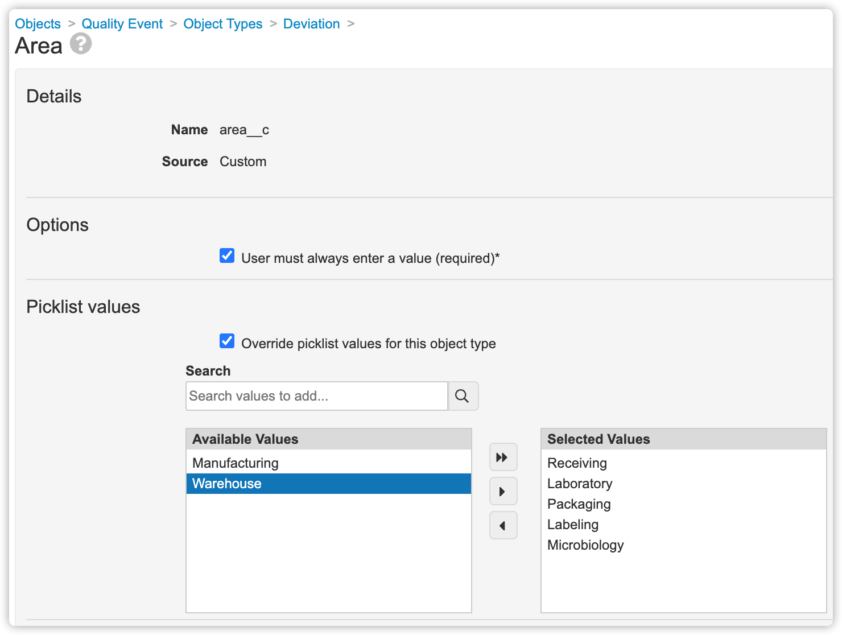This screenshot has width=842, height=635.
Task: Select Manufacturing in Available Values
Action: coord(236,463)
